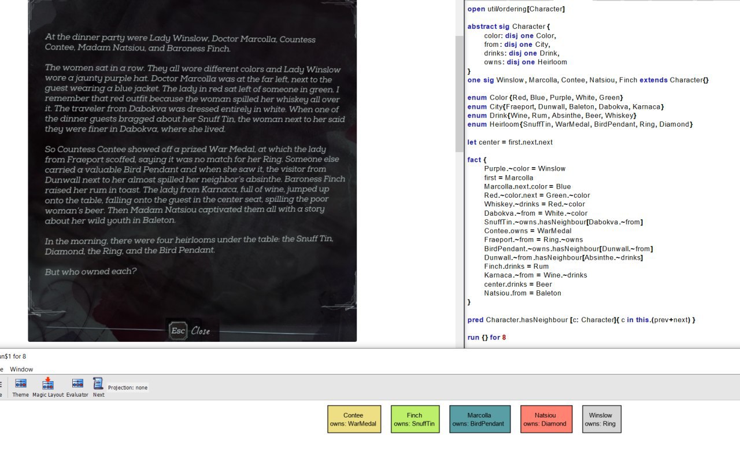Click the 'center.drinks = Beer' line

click(x=518, y=285)
